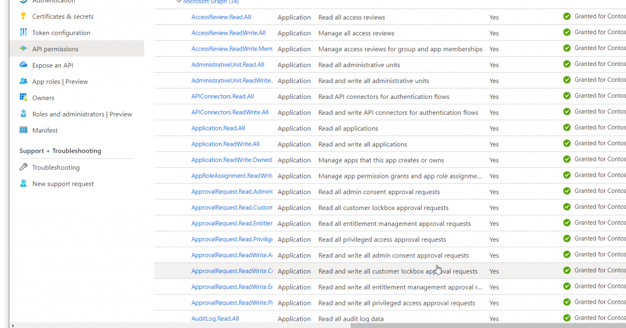Open Application.ReadWrite.All permission link
This screenshot has height=328, width=626.
click(x=225, y=144)
